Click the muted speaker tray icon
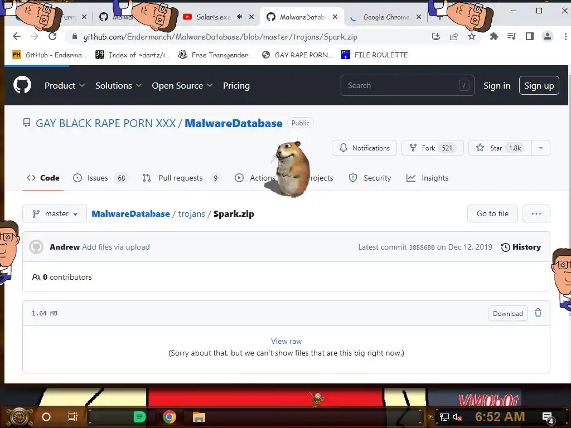This screenshot has width=571, height=428. point(457,417)
